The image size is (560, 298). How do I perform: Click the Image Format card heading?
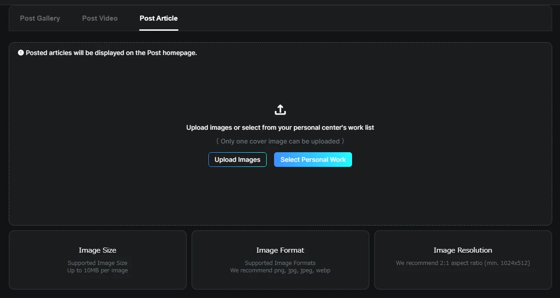tap(280, 250)
